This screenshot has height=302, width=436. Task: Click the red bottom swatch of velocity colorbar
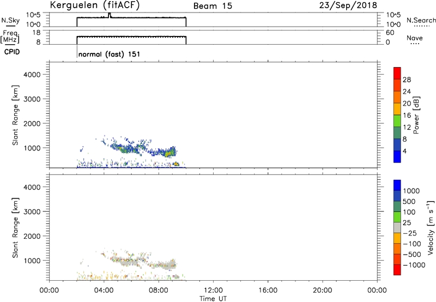pos(397,270)
